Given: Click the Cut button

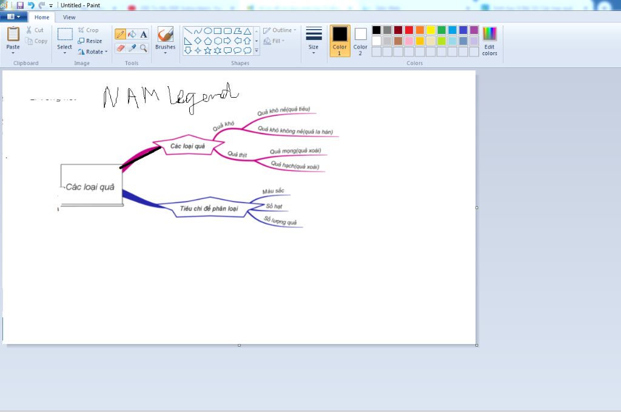Looking at the screenshot, I should coord(35,30).
